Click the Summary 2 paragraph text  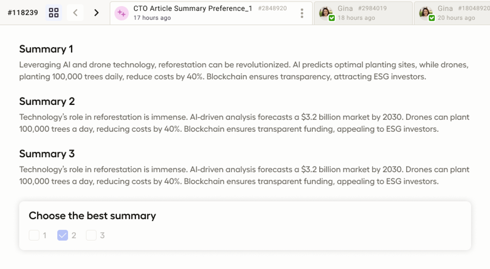click(244, 123)
